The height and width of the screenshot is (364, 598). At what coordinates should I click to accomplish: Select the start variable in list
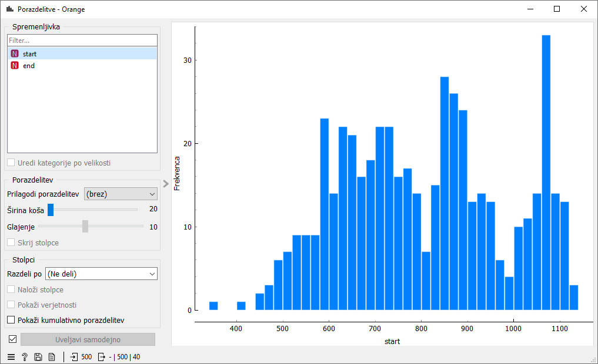coord(29,54)
